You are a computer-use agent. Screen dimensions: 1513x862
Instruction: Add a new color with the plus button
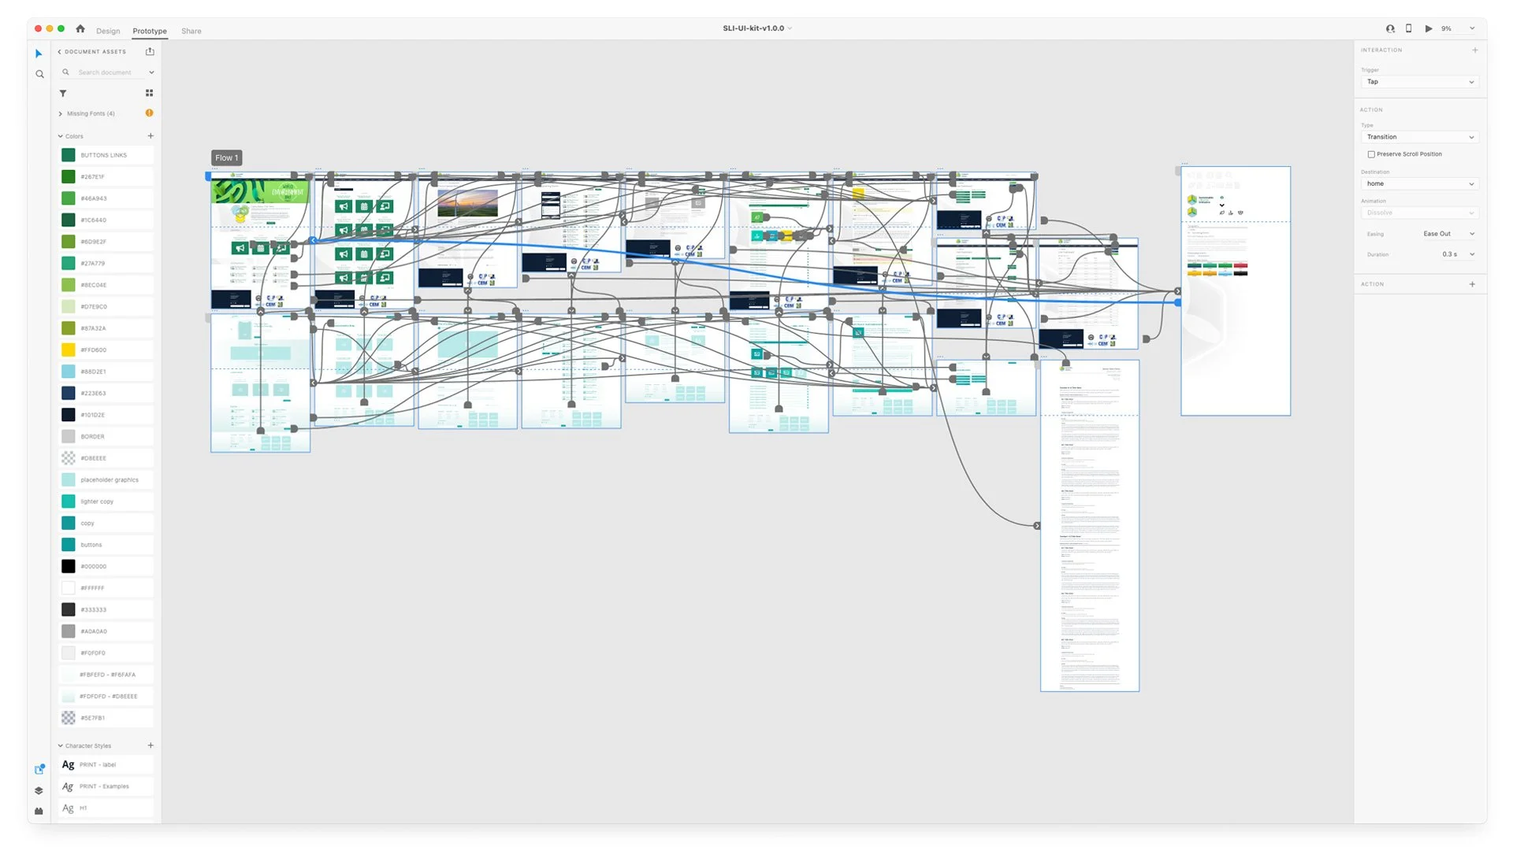(151, 135)
